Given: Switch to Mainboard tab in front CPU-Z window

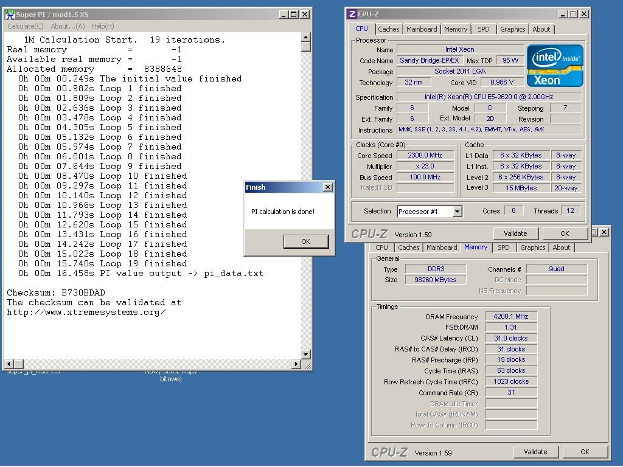Looking at the screenshot, I should (422, 29).
